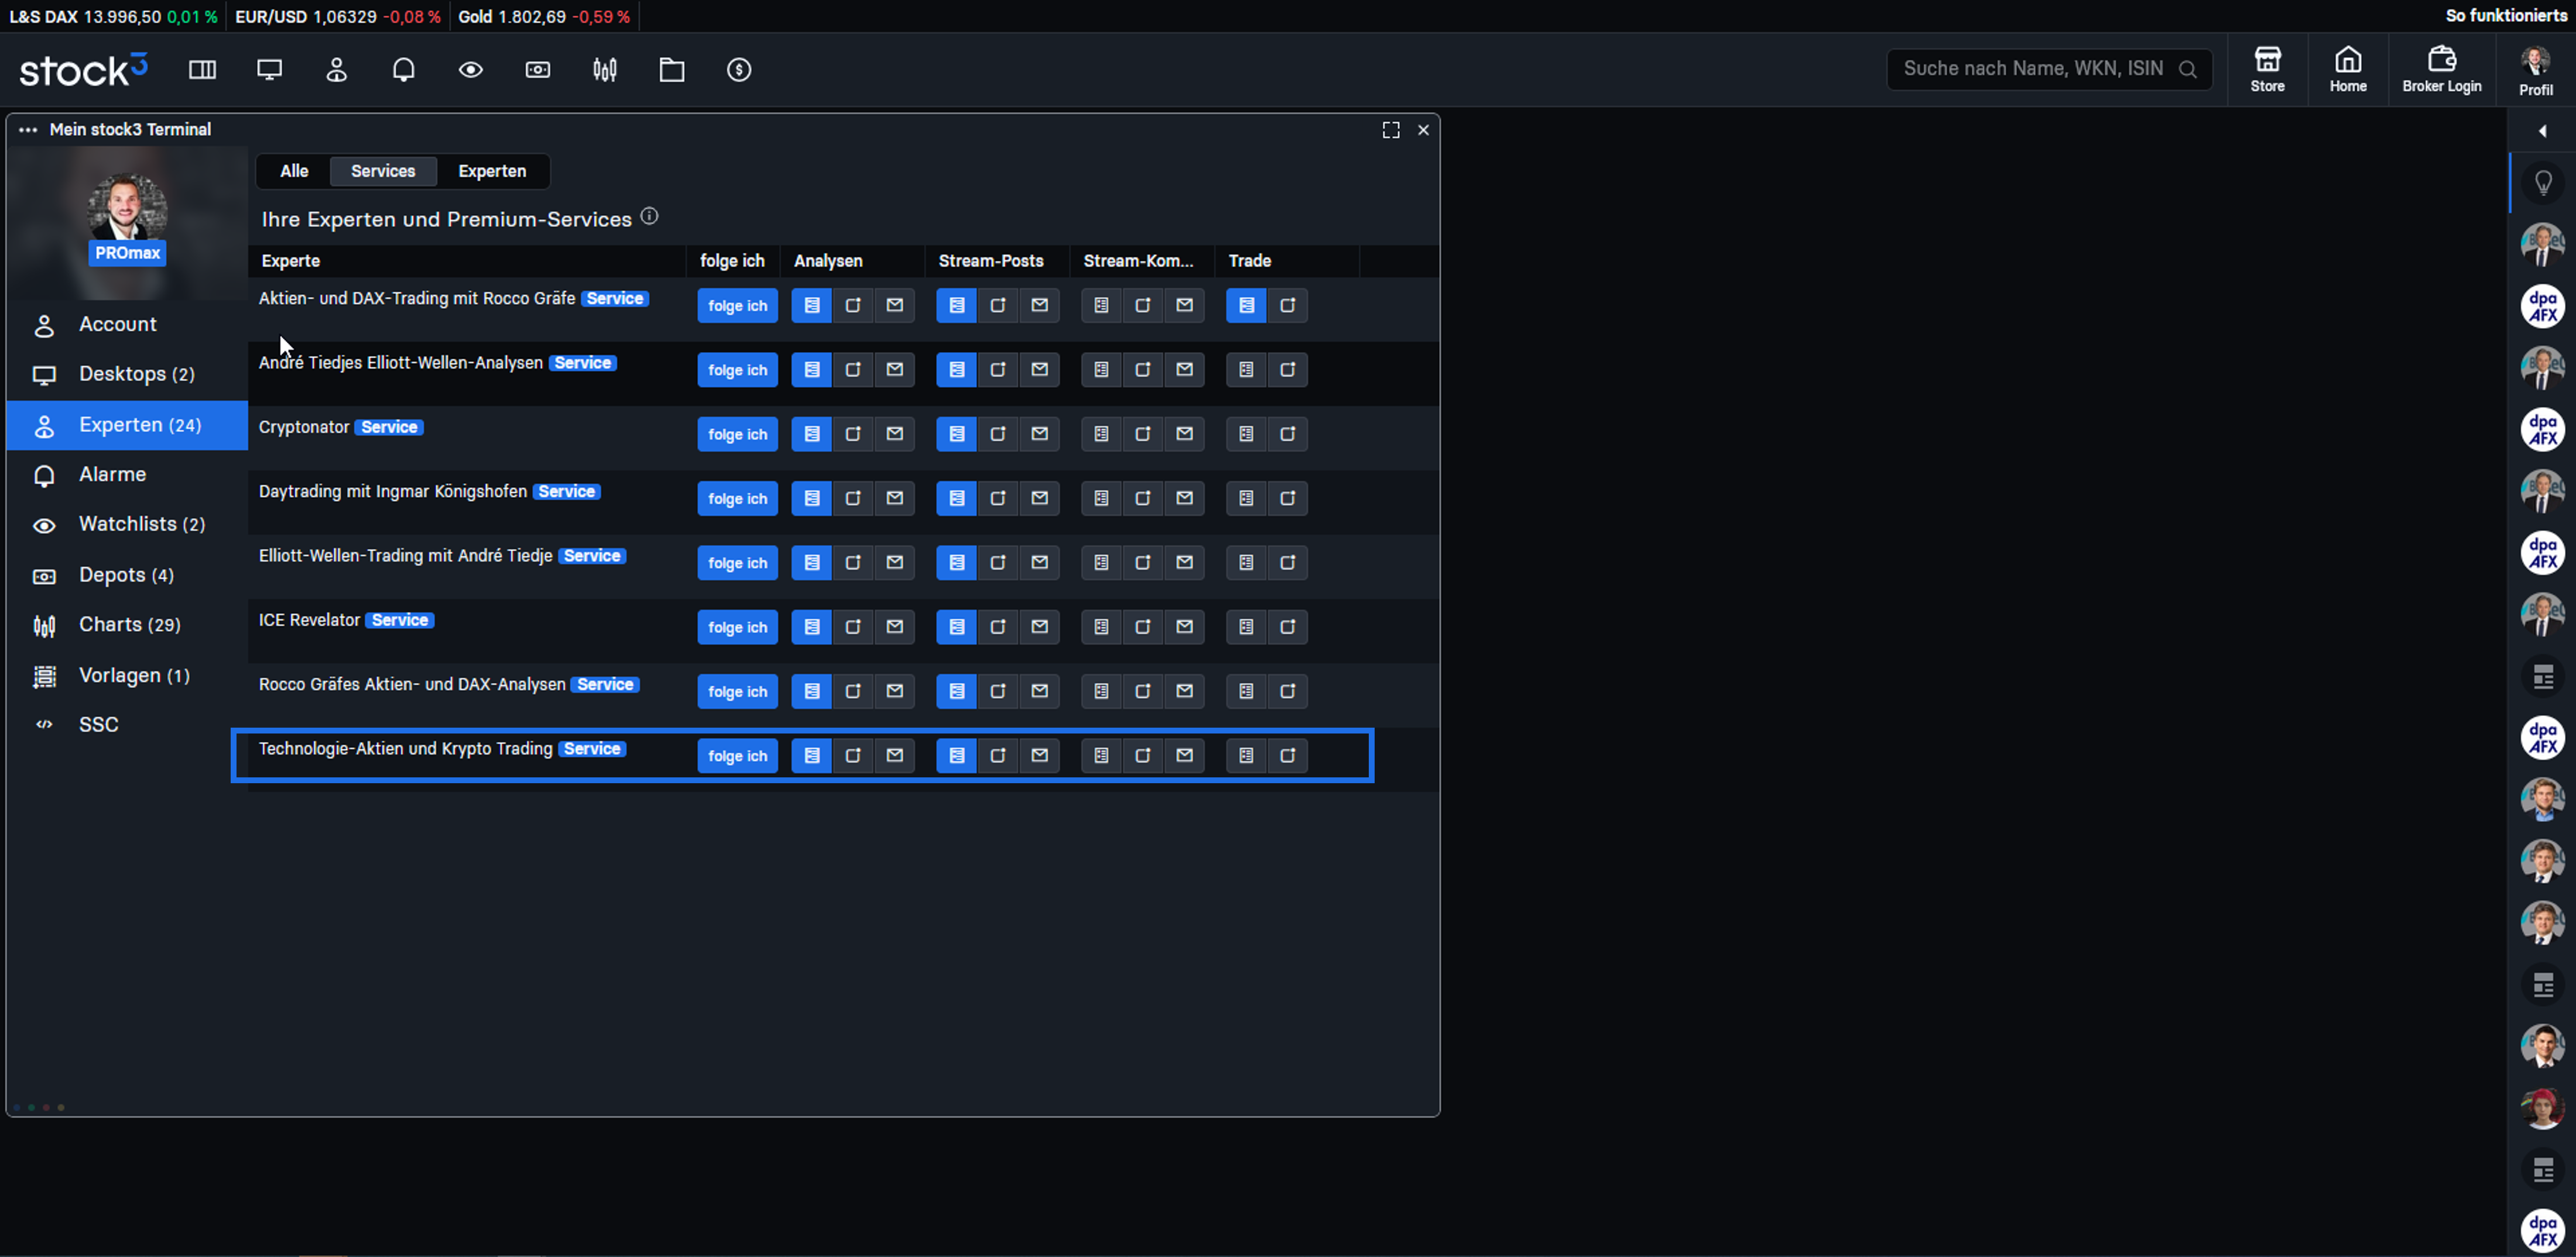The image size is (2576, 1257).
Task: Open the Experts person icon in toolbar
Action: [336, 70]
